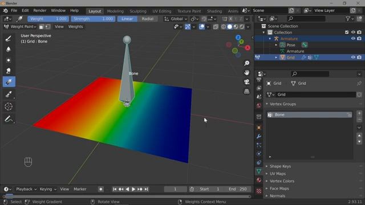
Task: Open the Weights menu
Action: click(75, 27)
